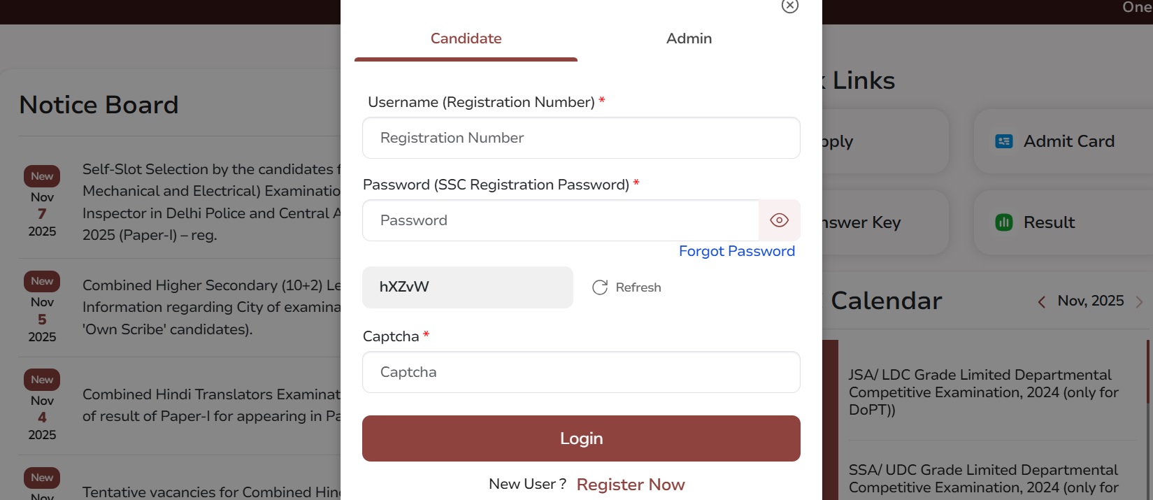Open the JSA/LDC Grade exam calendar entry
The width and height of the screenshot is (1153, 500).
pyautogui.click(x=982, y=392)
